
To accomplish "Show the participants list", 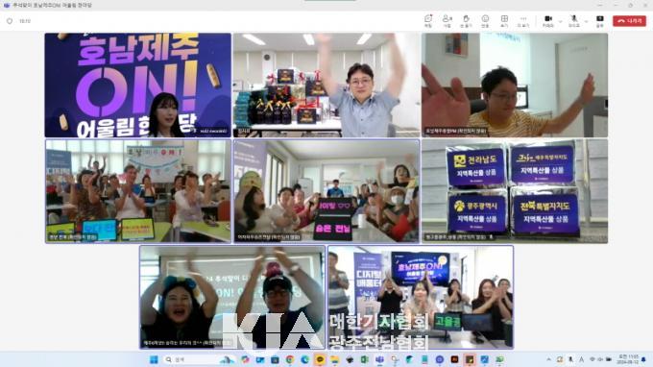I will point(447,20).
